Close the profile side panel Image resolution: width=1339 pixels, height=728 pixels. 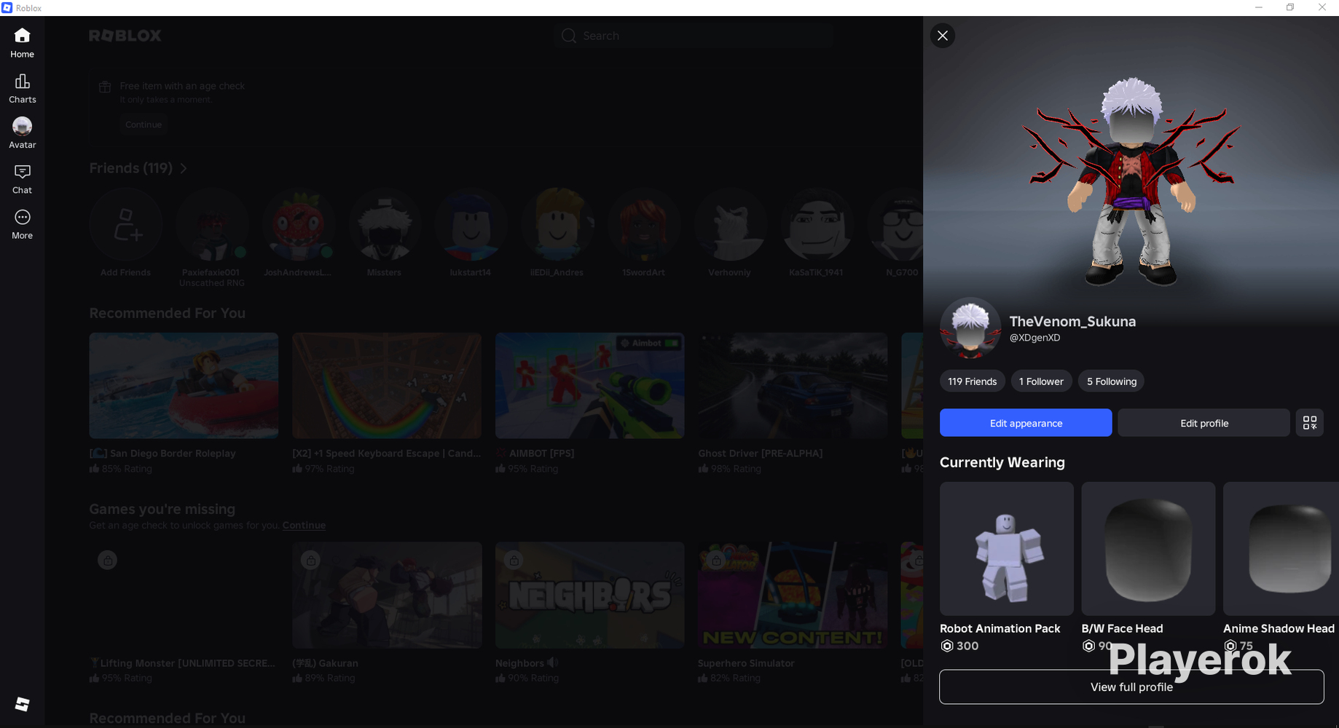[x=942, y=36]
